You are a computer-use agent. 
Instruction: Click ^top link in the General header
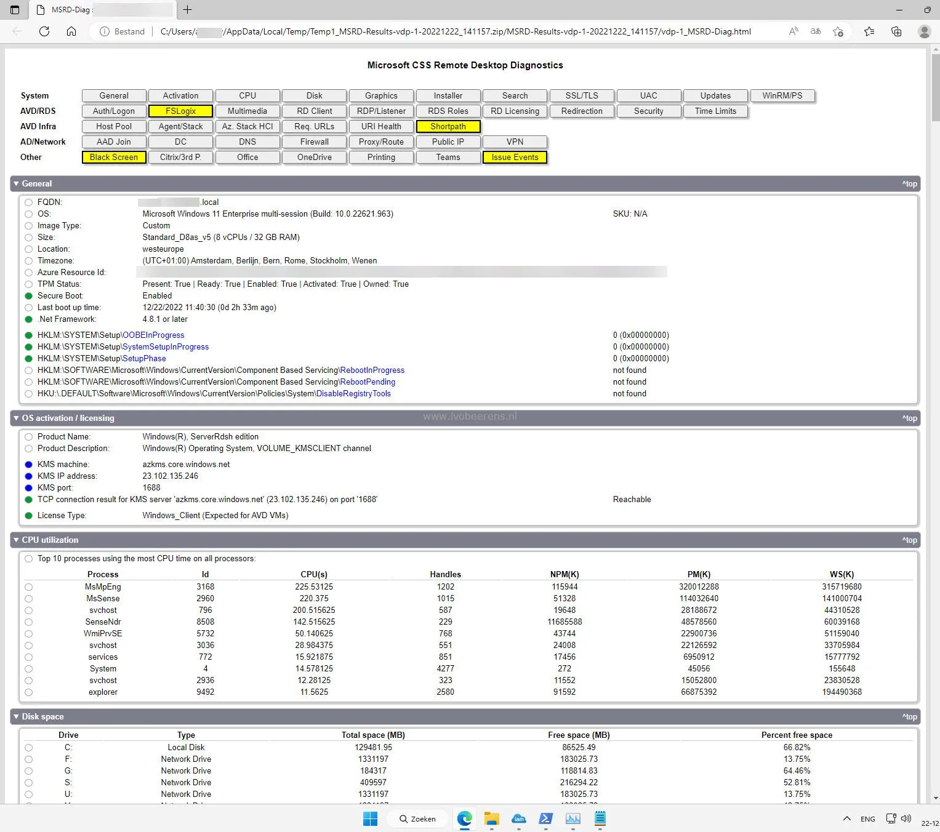tap(909, 184)
